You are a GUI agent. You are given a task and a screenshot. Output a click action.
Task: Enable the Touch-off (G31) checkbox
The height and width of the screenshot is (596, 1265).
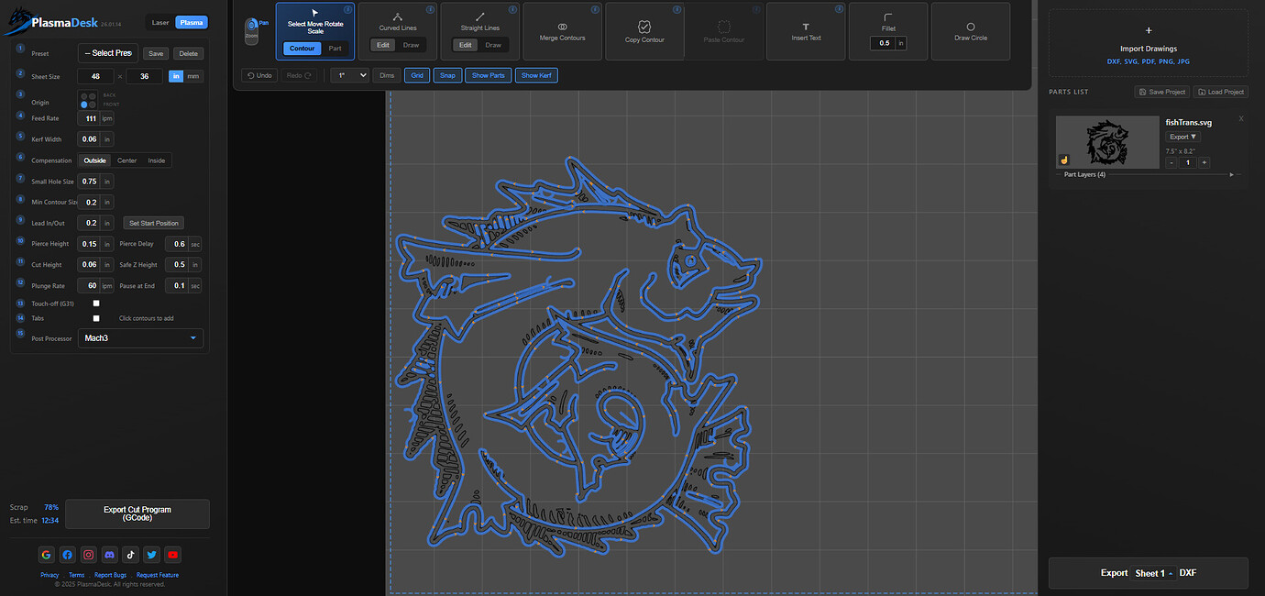click(95, 303)
